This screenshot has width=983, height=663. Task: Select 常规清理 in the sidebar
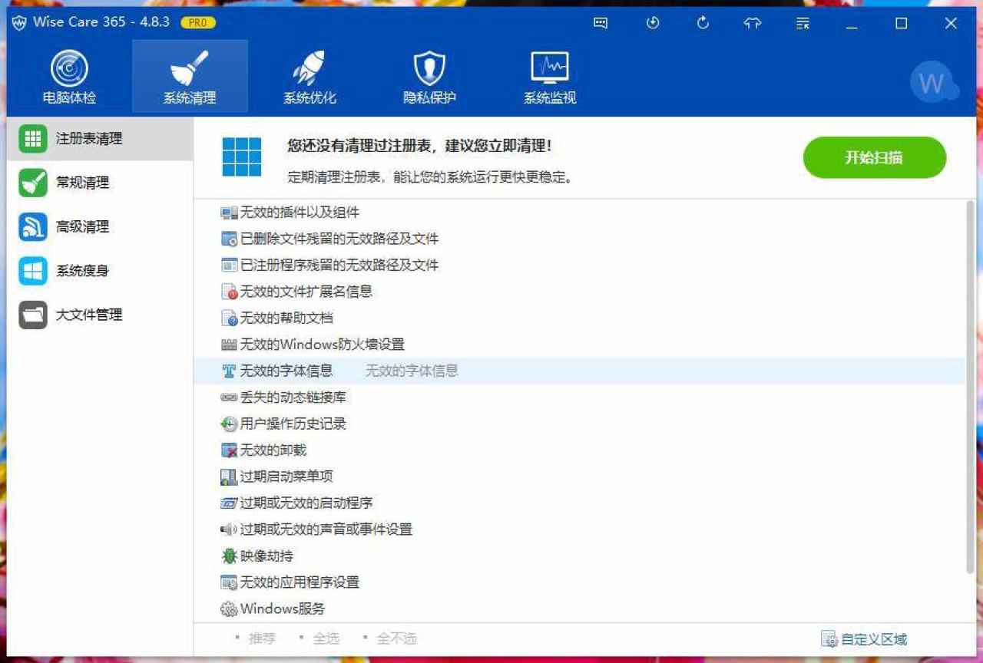coord(82,183)
